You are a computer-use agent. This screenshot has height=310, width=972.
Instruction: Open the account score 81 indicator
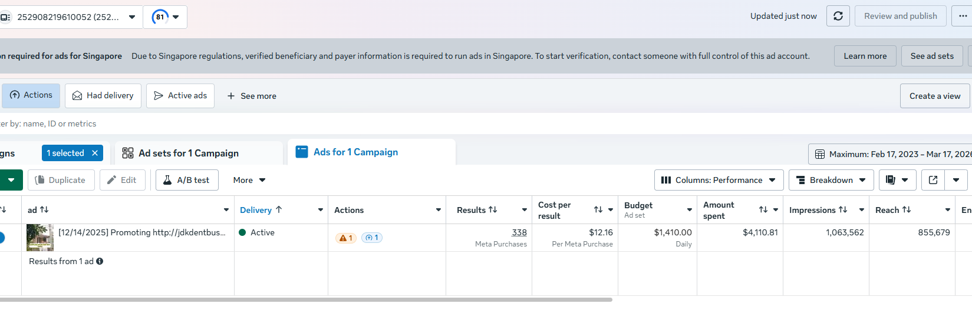point(165,17)
